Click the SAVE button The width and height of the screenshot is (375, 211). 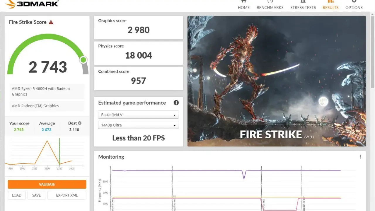tap(36, 195)
